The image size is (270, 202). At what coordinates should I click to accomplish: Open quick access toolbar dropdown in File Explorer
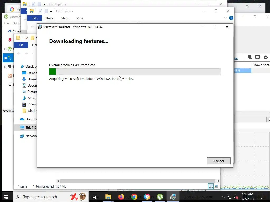pyautogui.click(x=51, y=11)
